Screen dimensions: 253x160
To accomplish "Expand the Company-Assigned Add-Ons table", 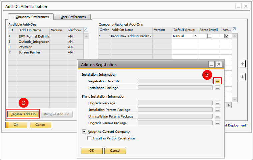I will click(x=234, y=30).
